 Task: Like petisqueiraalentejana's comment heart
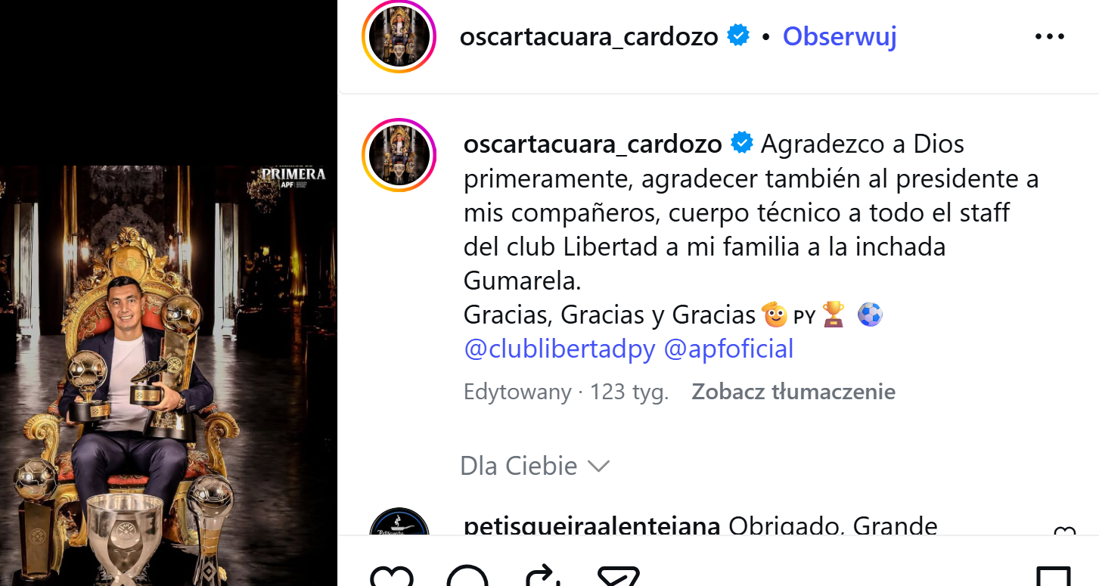tap(1064, 532)
